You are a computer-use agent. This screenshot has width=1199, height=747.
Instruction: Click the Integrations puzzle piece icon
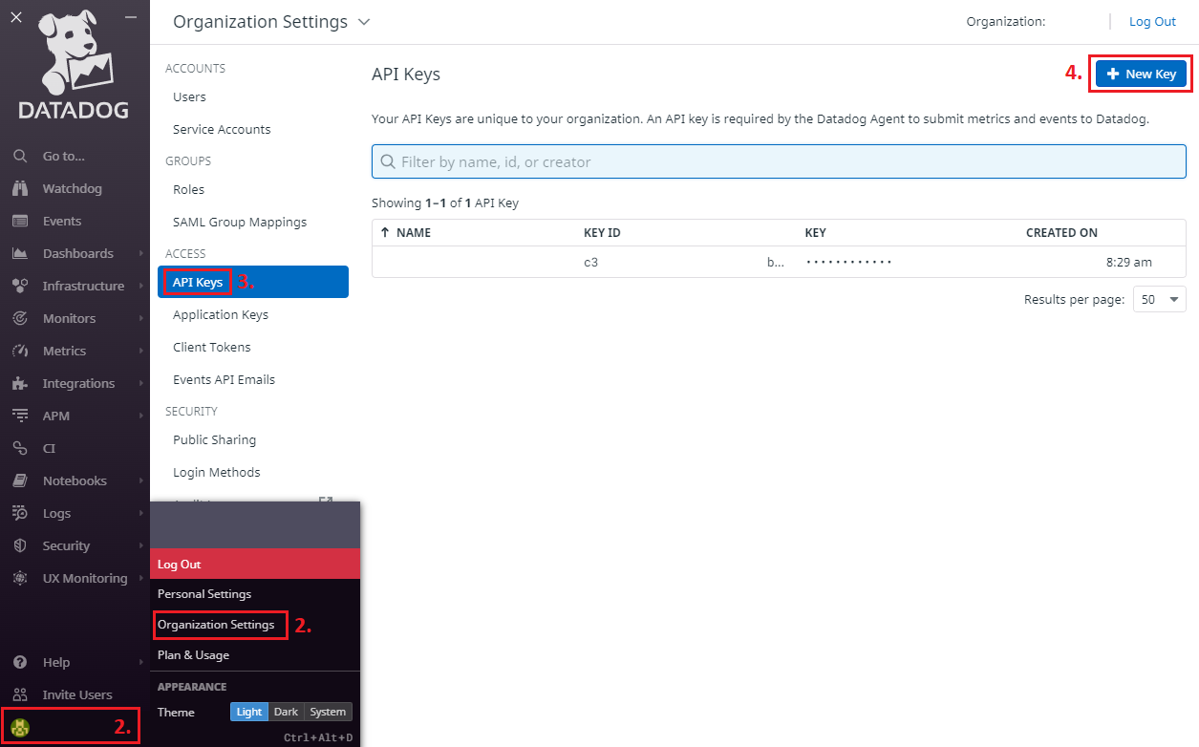click(x=20, y=383)
